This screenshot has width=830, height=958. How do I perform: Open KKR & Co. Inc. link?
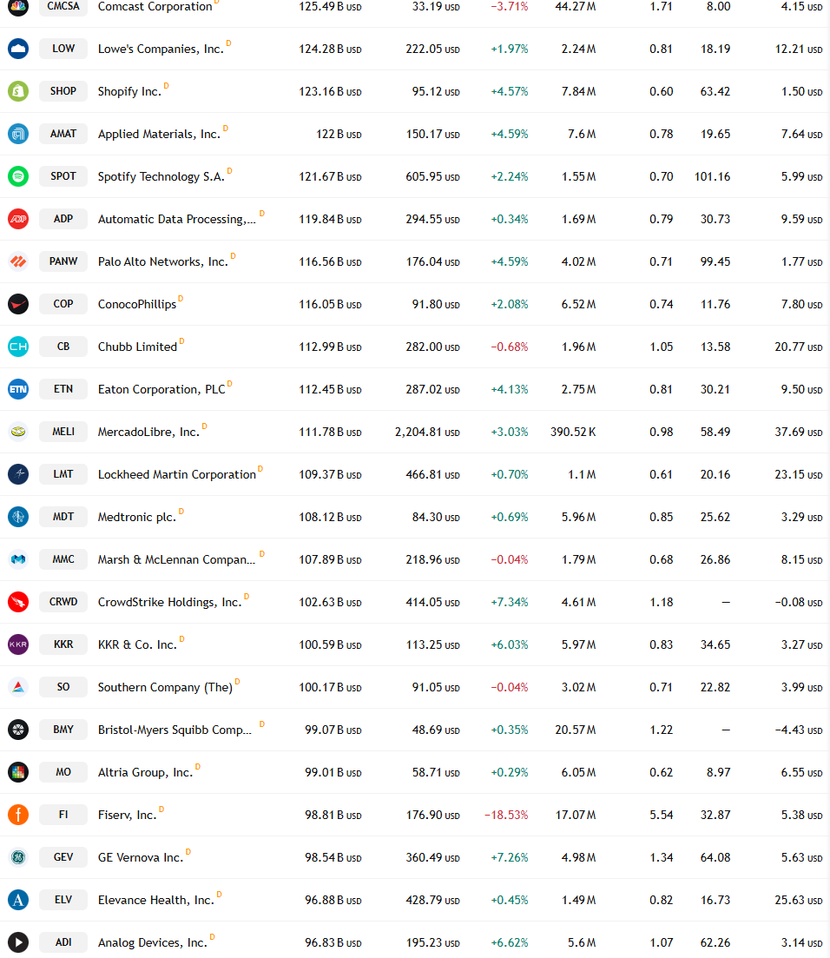pyautogui.click(x=137, y=644)
